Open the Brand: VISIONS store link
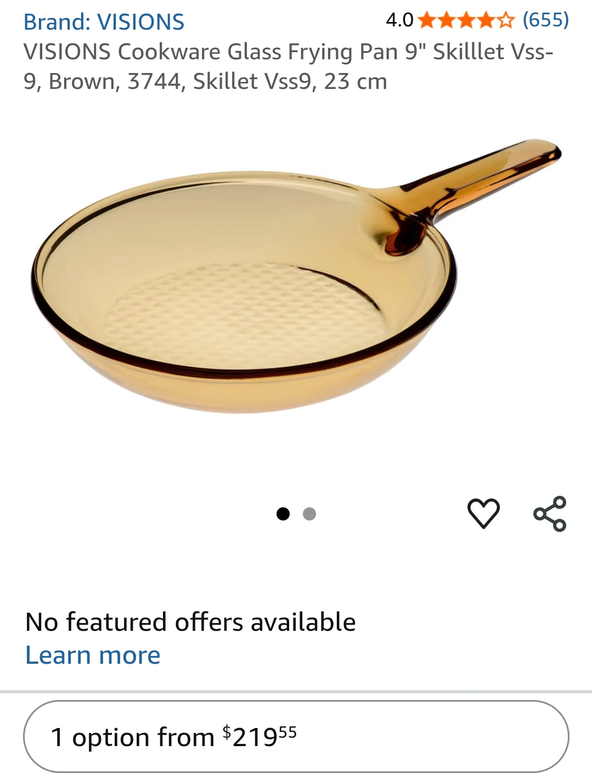Image resolution: width=592 pixels, height=784 pixels. click(104, 22)
